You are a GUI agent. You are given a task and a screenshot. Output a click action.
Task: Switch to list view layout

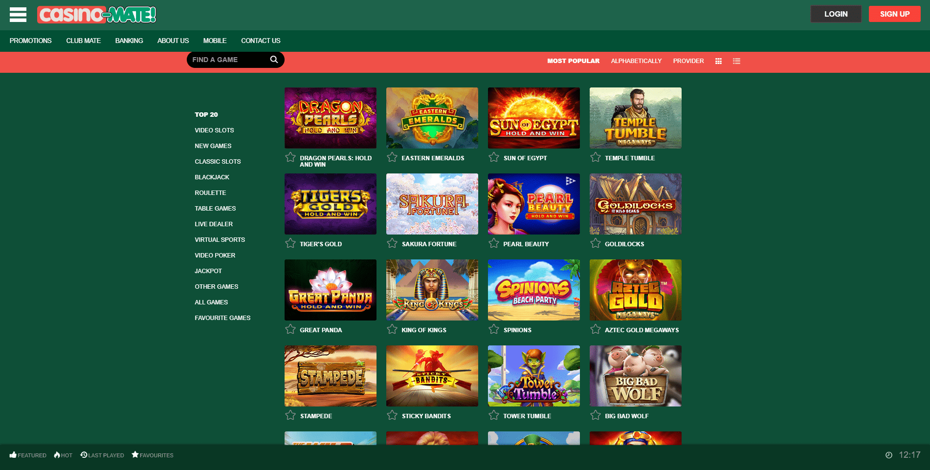coord(736,61)
